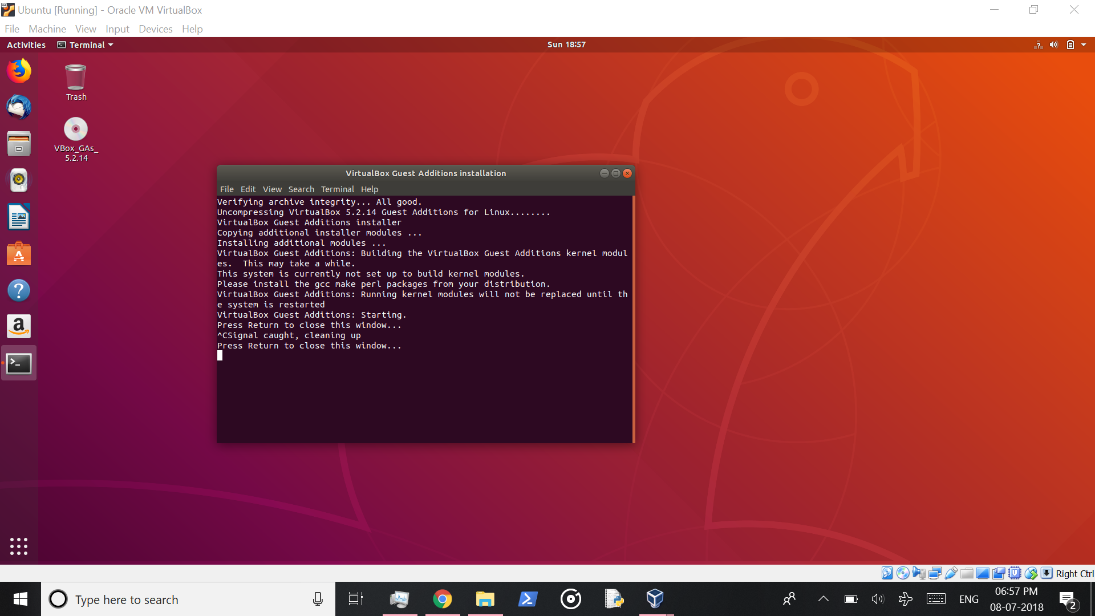
Task: Click display indicator in VirtualBox status bar
Action: (983, 573)
